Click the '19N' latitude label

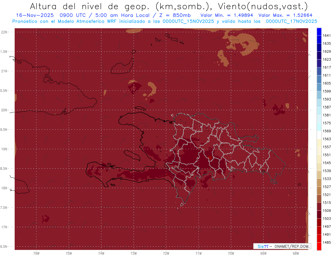click(x=5, y=149)
